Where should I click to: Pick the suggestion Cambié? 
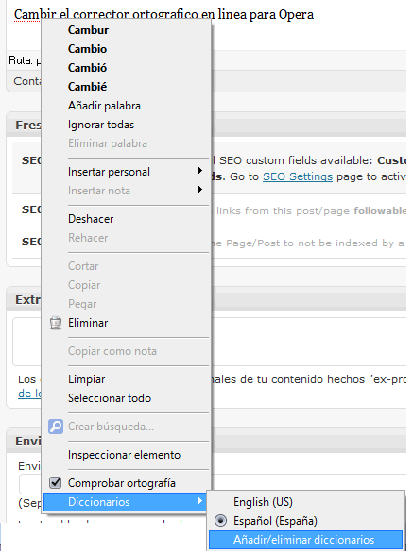[87, 87]
